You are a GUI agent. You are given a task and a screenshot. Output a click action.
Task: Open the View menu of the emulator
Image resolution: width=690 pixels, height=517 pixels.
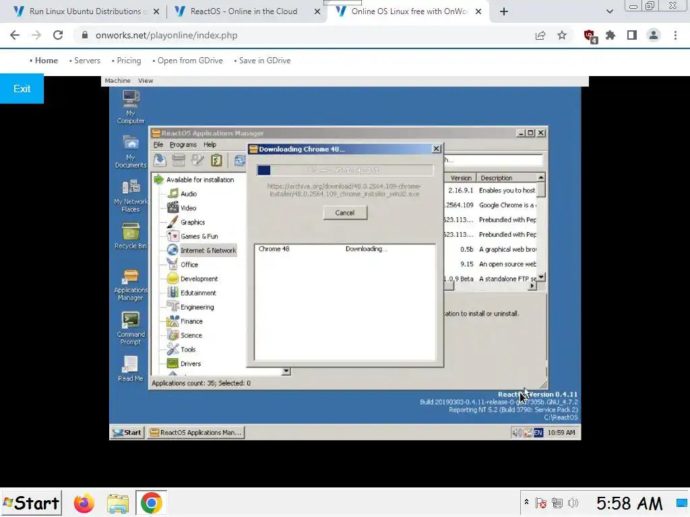(146, 81)
